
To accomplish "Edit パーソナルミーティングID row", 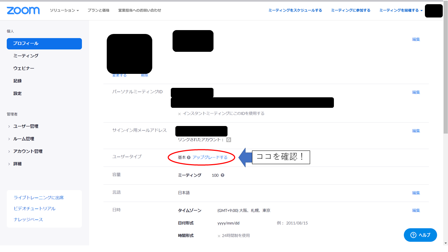I will pos(416,92).
